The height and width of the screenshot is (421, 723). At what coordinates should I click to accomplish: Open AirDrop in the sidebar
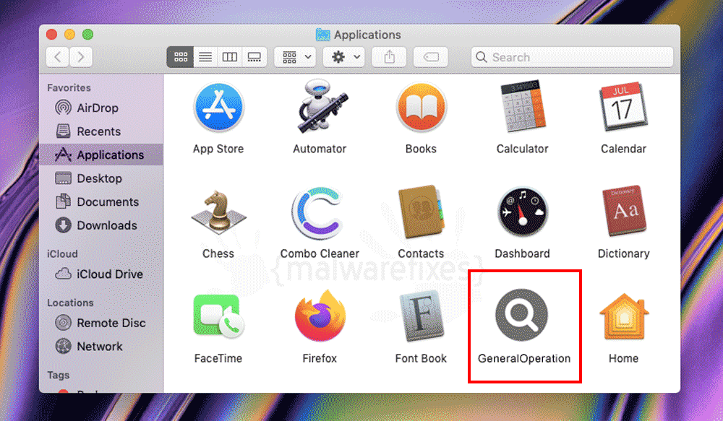point(101,108)
